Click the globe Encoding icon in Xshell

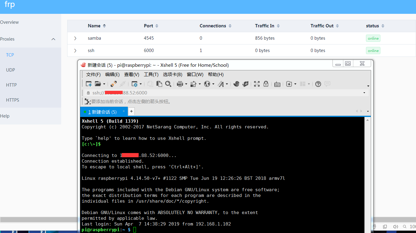click(207, 84)
